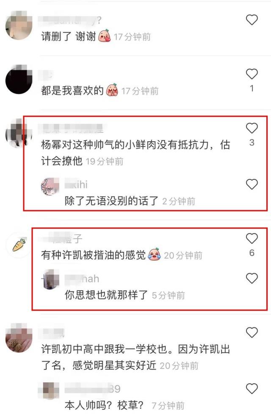Open the profile of the top commenter's avatar

(19, 26)
